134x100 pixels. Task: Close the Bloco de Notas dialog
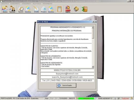pos(96,22)
